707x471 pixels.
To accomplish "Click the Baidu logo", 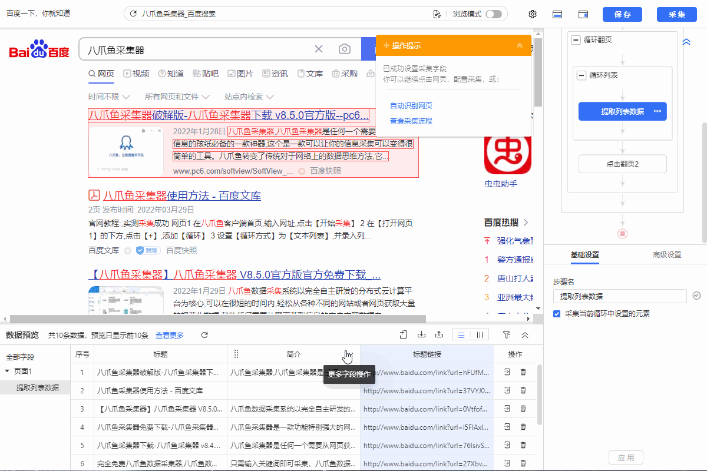I will [39, 49].
